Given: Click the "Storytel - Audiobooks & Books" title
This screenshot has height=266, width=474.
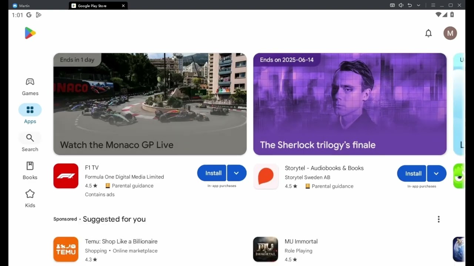Looking at the screenshot, I should pos(324,168).
